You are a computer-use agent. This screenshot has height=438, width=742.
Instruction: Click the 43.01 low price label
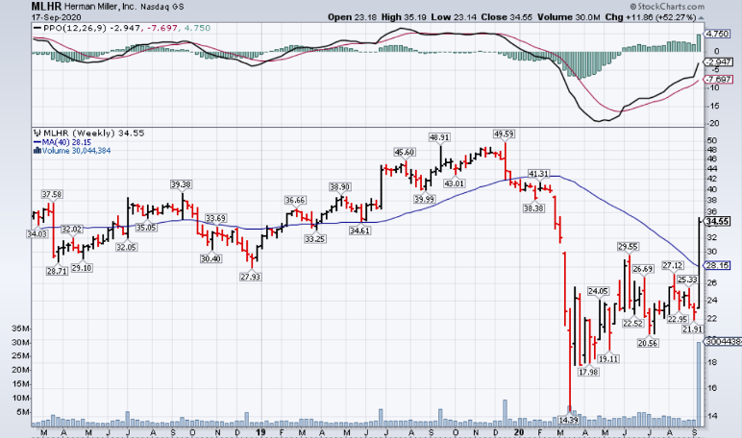(x=454, y=183)
